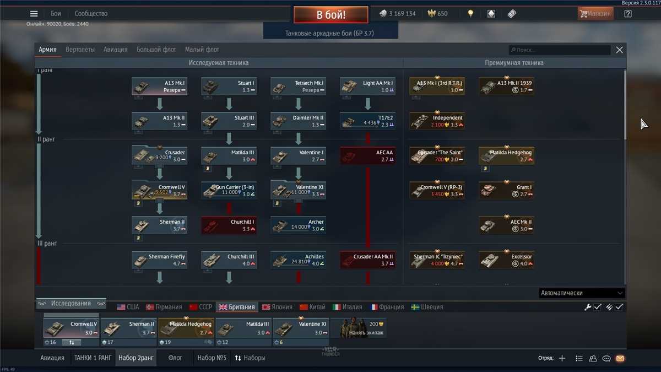Click Нанять экипаж crew slot
The height and width of the screenshot is (372, 661).
pos(359,328)
